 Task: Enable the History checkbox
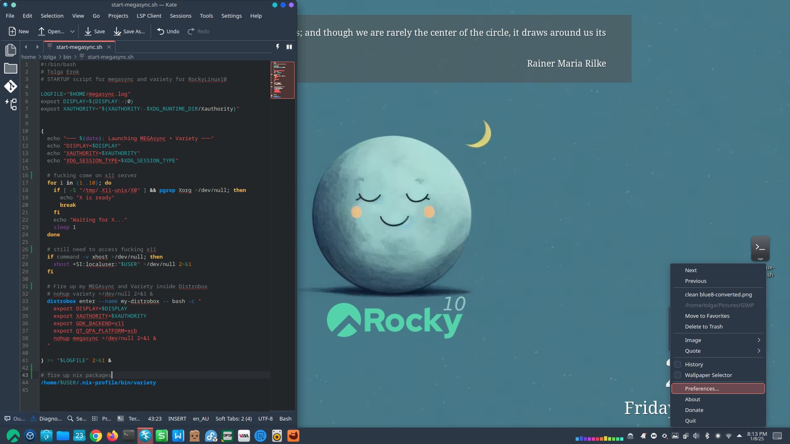coord(678,364)
